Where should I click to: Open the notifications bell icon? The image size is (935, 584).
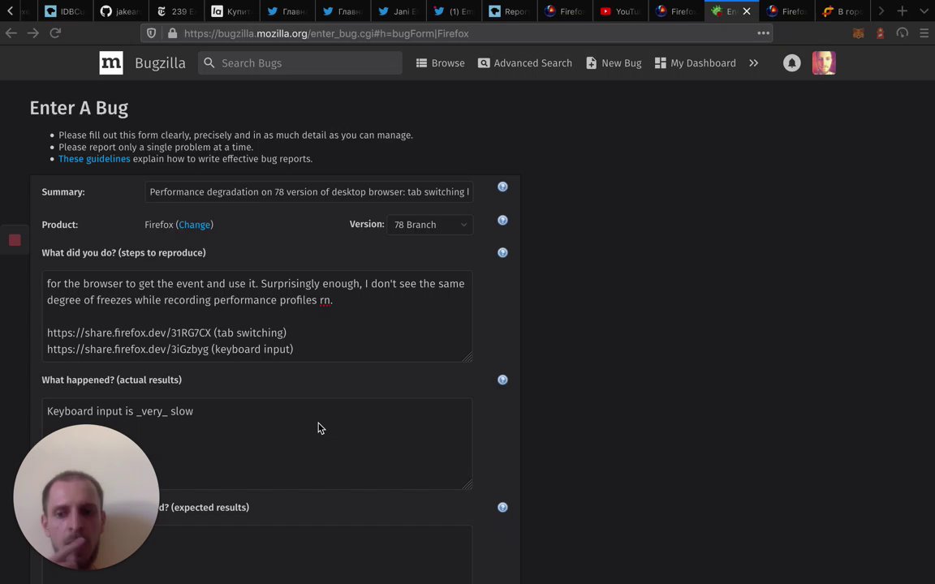791,62
